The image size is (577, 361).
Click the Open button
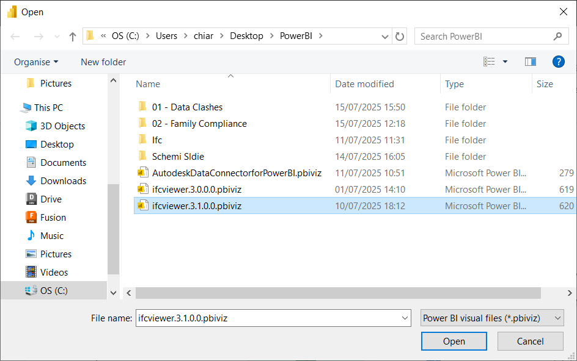pyautogui.click(x=454, y=341)
